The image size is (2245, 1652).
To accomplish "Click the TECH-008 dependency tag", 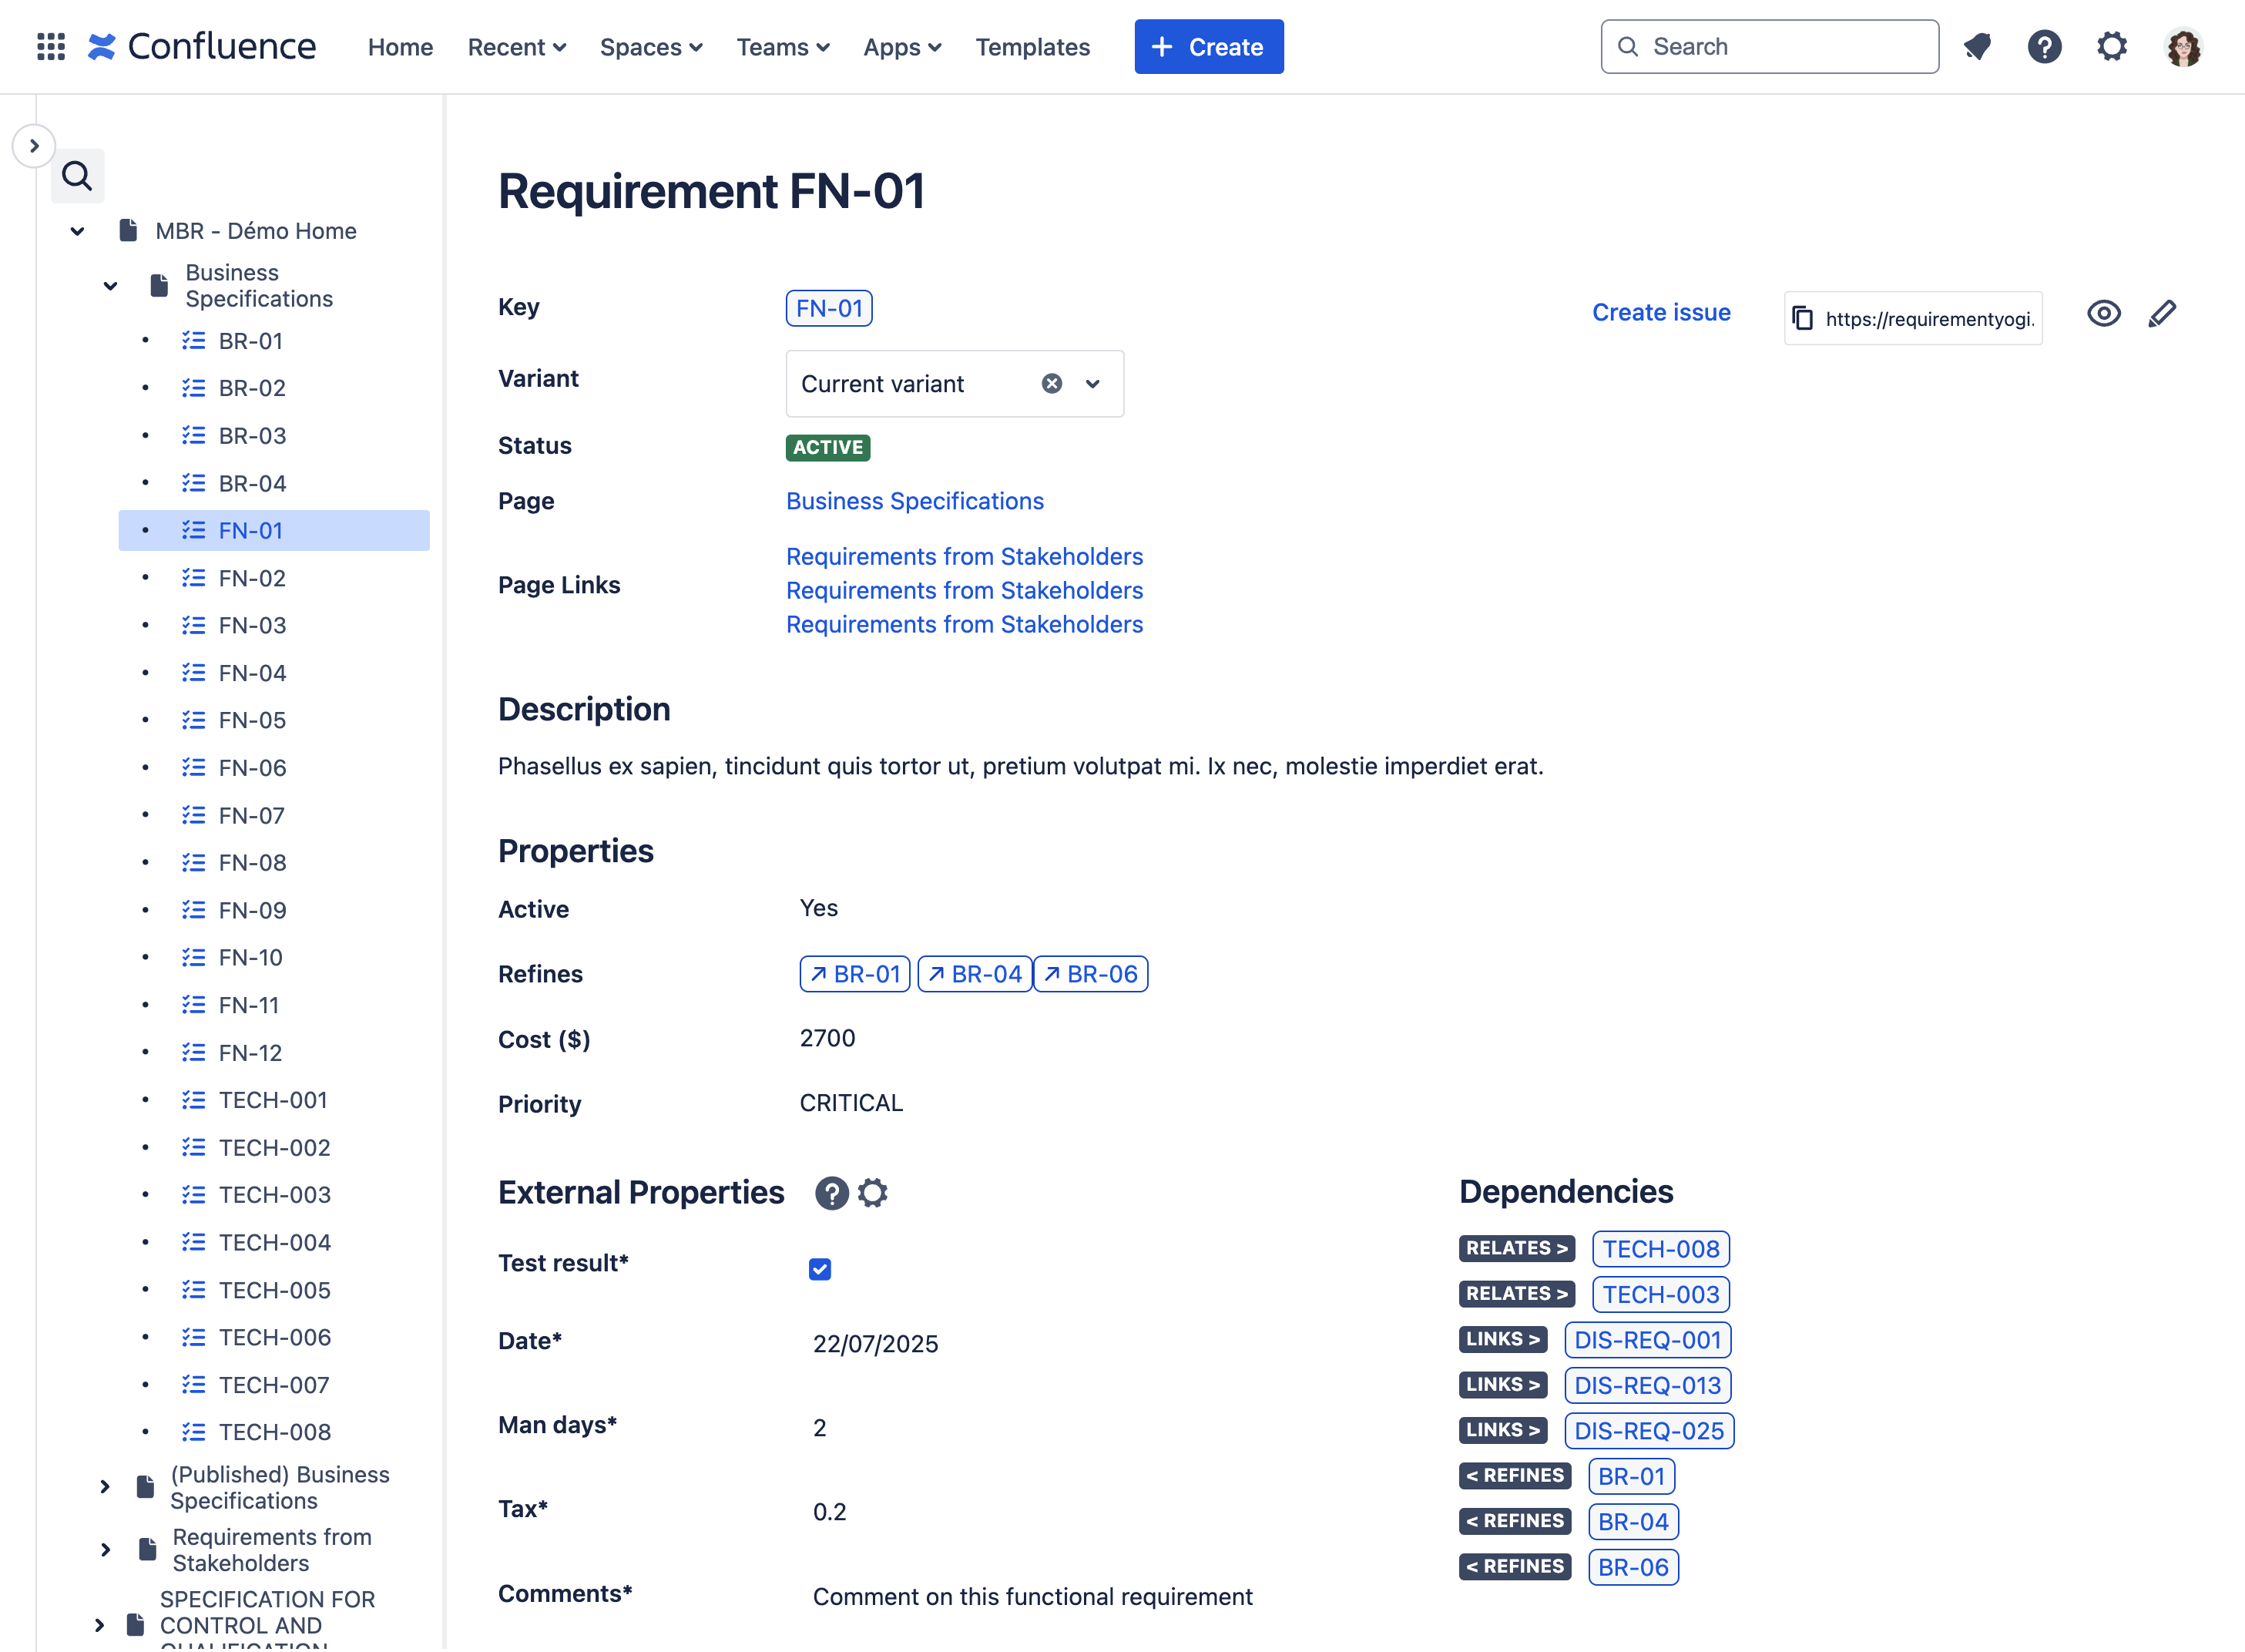I will coord(1658,1247).
